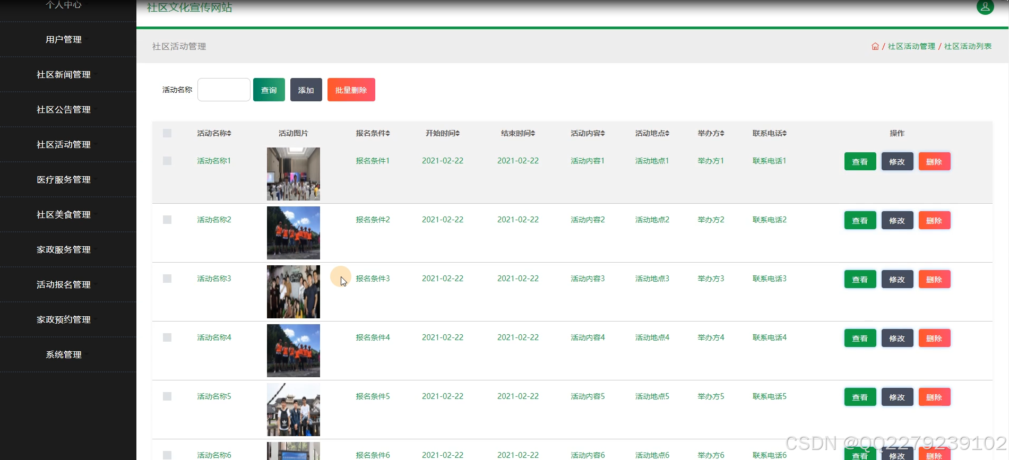1009x460 pixels.
Task: Sort by 活动内容 column header
Action: [x=588, y=133]
